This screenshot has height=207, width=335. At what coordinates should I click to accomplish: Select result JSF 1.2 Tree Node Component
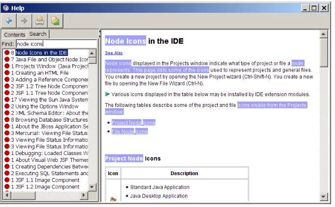[52, 86]
